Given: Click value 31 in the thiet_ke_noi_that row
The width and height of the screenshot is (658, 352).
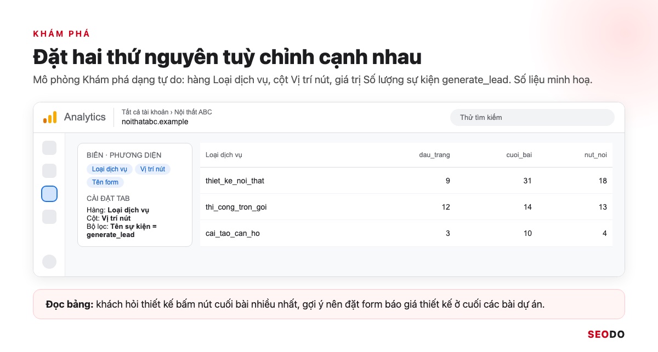Looking at the screenshot, I should [527, 181].
